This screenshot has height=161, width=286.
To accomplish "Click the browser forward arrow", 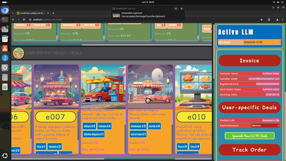I will tap(19, 20).
